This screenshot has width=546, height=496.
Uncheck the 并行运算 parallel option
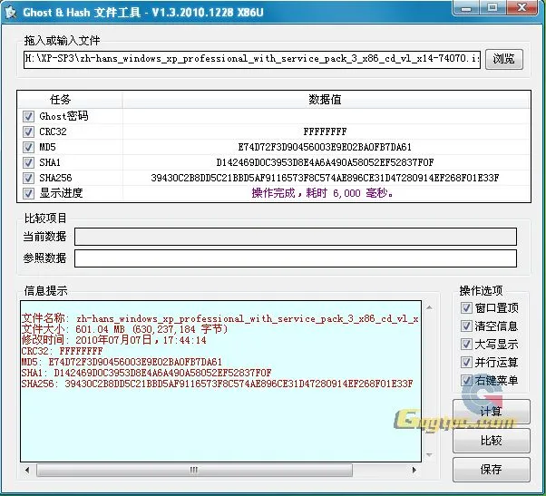pyautogui.click(x=466, y=363)
